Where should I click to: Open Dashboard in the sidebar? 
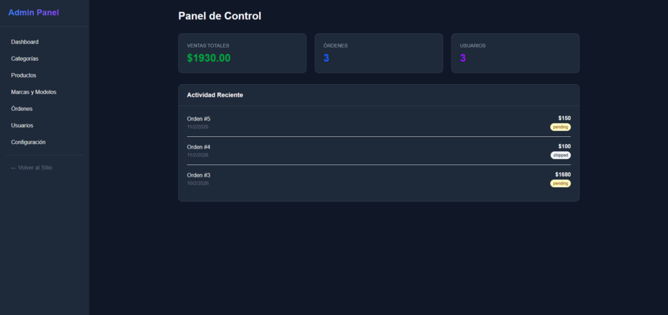(x=25, y=42)
